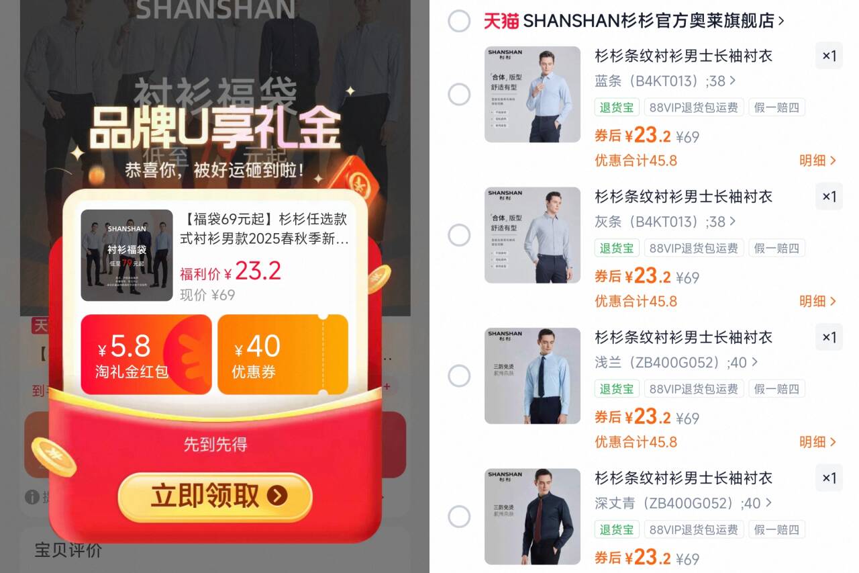This screenshot has width=859, height=573.
Task: Click ×1 quantity badge of 灰条 shirt
Action: tap(829, 197)
